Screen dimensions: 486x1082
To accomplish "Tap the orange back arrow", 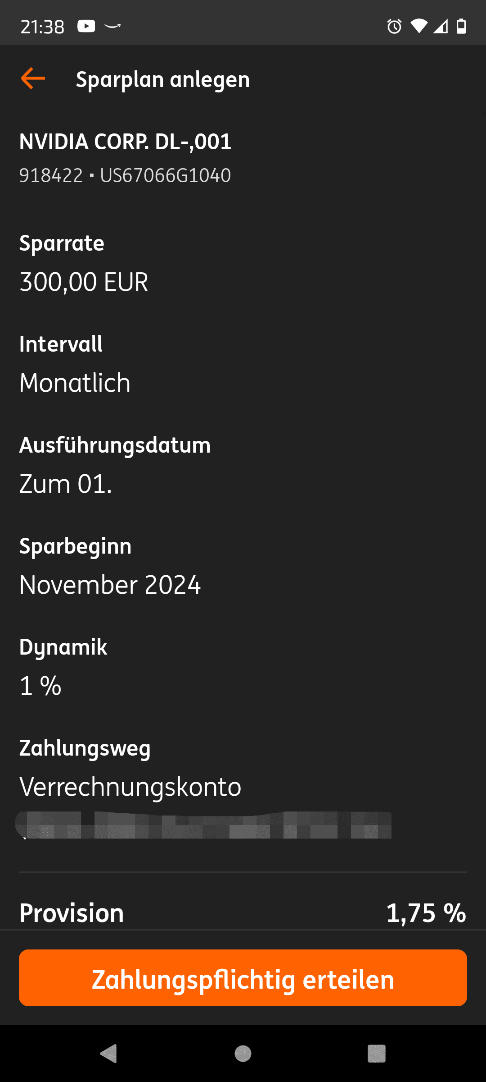I will (33, 78).
